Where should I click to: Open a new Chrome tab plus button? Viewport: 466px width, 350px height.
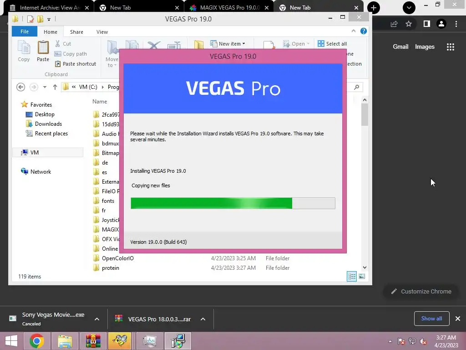click(374, 8)
